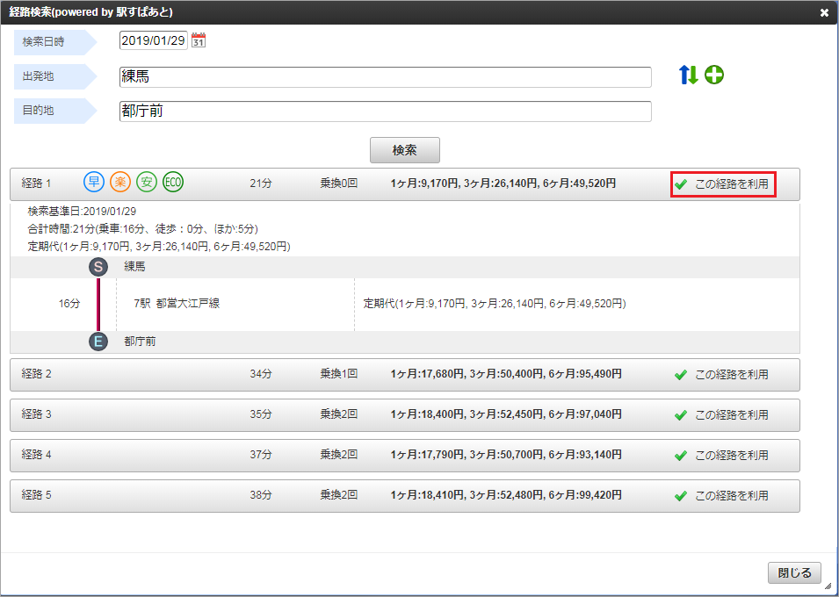Select この経路を利用 for 経路 4
The width and height of the screenshot is (839, 597).
[721, 456]
